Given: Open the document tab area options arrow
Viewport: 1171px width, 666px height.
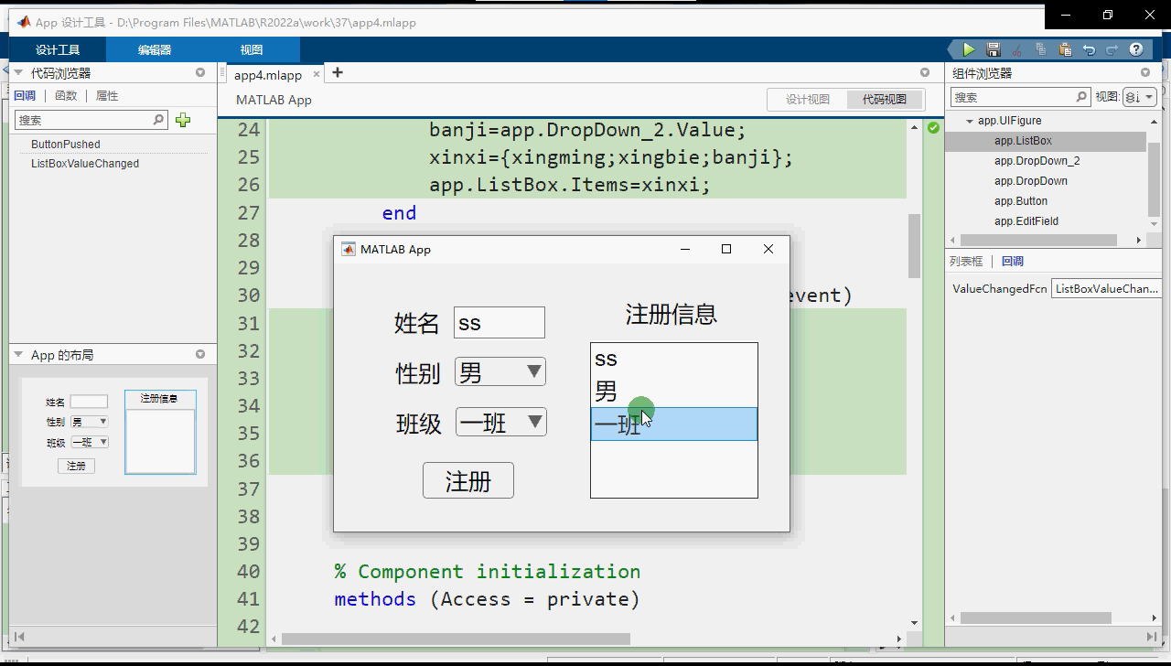Looking at the screenshot, I should pos(925,72).
